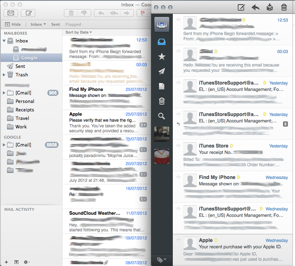Click the 2 thread count badge in Sparrow
295x266 pixels.
285,124
